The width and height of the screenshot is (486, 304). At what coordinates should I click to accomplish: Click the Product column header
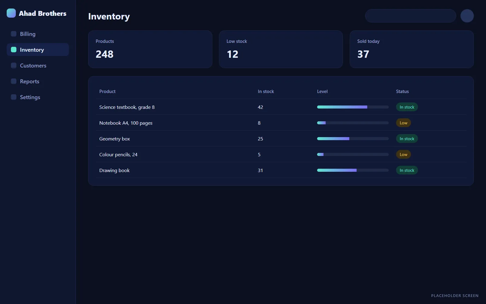pyautogui.click(x=107, y=92)
